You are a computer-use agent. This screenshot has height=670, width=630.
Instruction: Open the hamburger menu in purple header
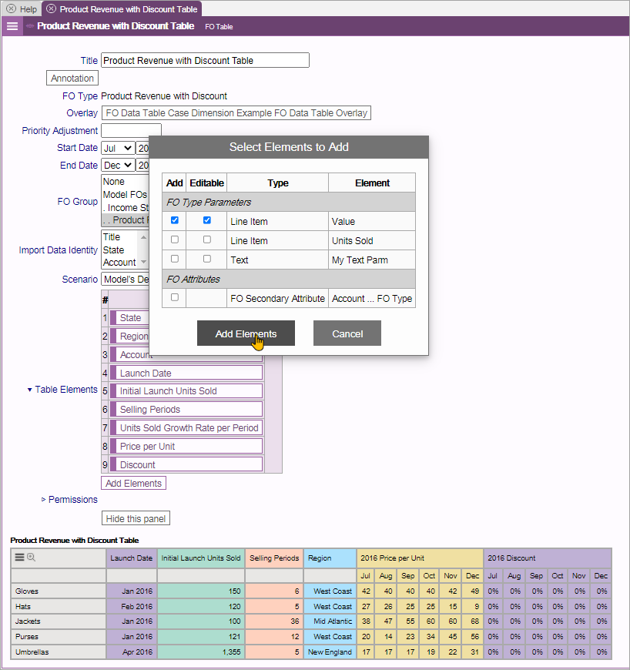[x=12, y=26]
